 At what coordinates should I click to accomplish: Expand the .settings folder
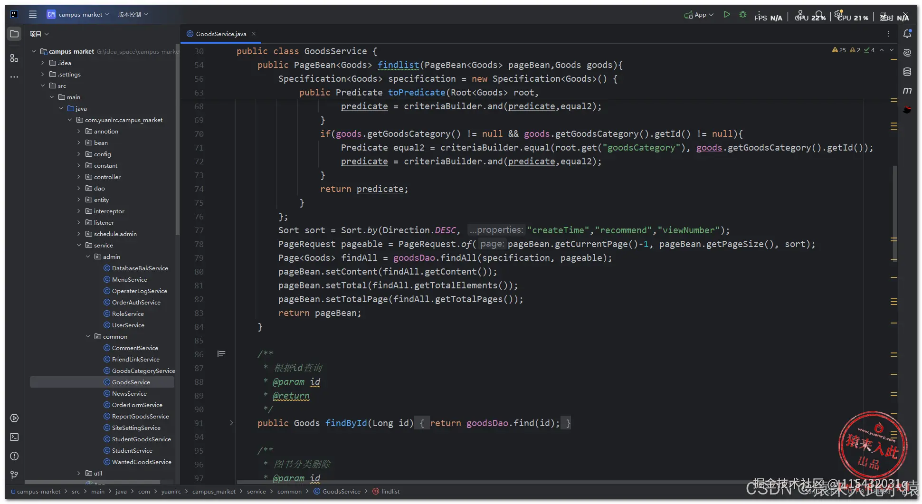coord(43,74)
